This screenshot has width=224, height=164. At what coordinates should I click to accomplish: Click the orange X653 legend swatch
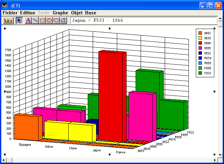(x=200, y=33)
